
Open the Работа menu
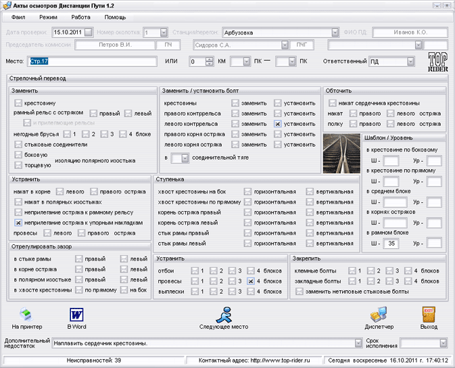[x=80, y=16]
